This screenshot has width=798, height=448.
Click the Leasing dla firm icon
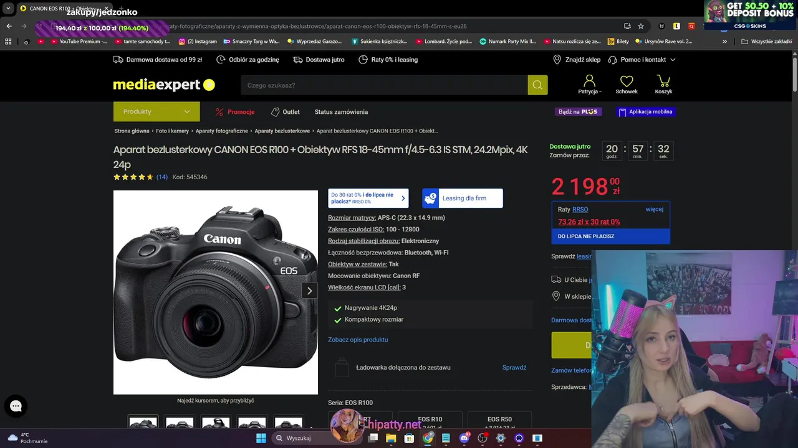(x=430, y=198)
